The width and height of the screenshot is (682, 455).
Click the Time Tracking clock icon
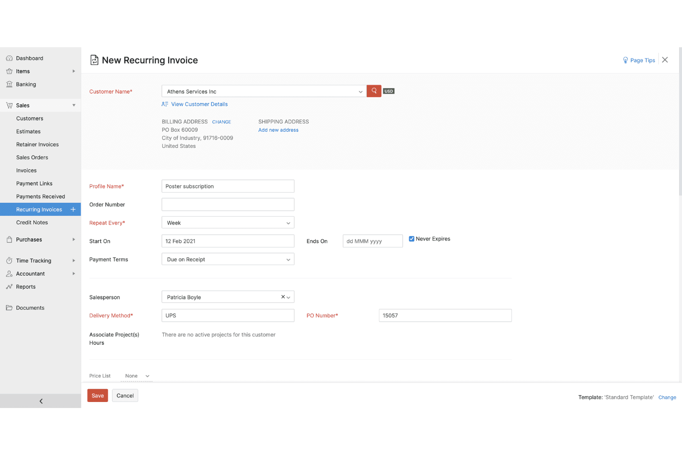9,261
